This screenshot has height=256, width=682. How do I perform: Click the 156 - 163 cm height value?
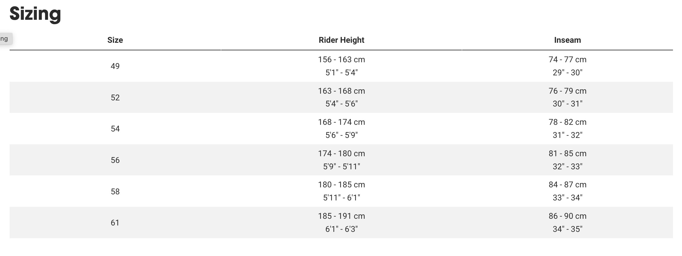[x=341, y=59]
